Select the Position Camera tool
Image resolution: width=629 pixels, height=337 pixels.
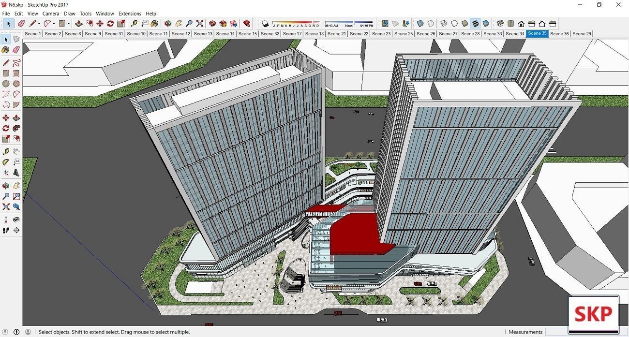click(6, 220)
